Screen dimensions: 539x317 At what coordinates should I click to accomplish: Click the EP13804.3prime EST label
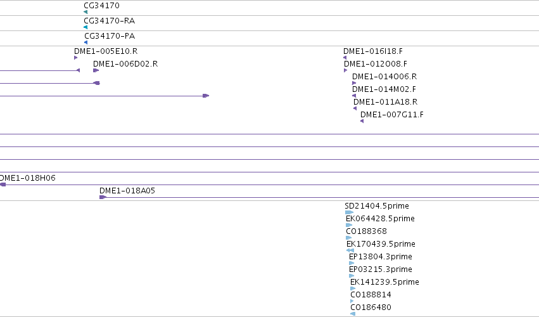point(381,257)
